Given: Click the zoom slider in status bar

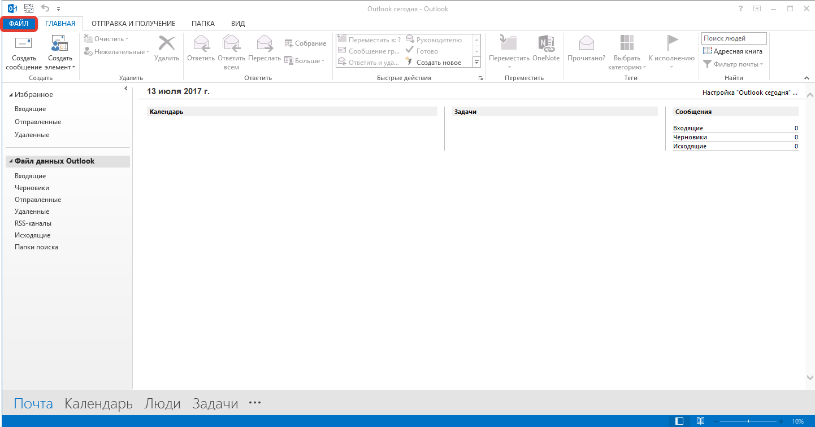Looking at the screenshot, I should tap(749, 421).
